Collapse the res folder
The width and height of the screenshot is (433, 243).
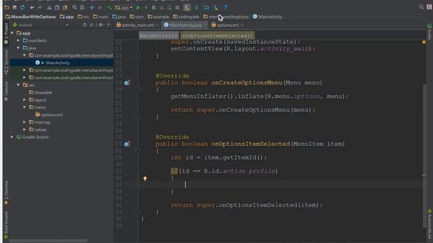(18, 85)
